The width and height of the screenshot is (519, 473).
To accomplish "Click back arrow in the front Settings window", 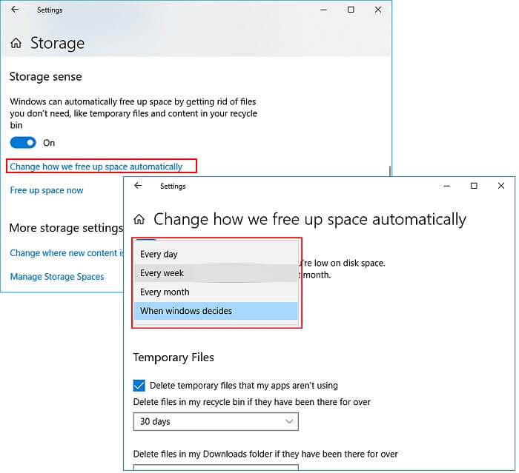I will coord(137,187).
